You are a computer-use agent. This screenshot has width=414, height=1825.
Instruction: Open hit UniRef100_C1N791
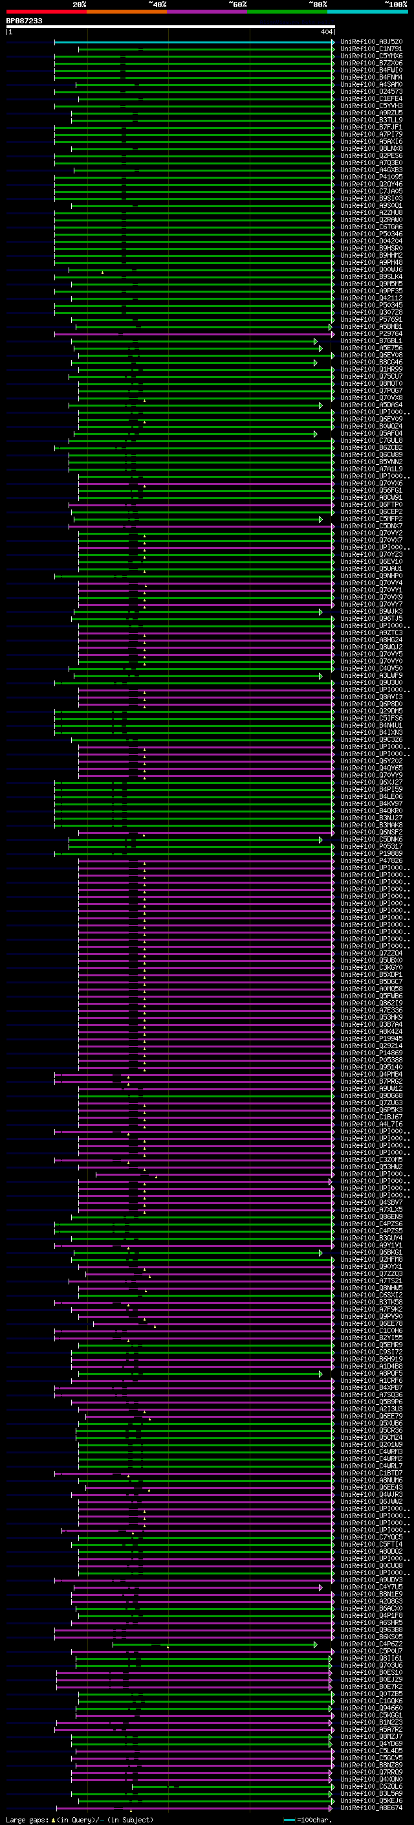click(x=371, y=49)
